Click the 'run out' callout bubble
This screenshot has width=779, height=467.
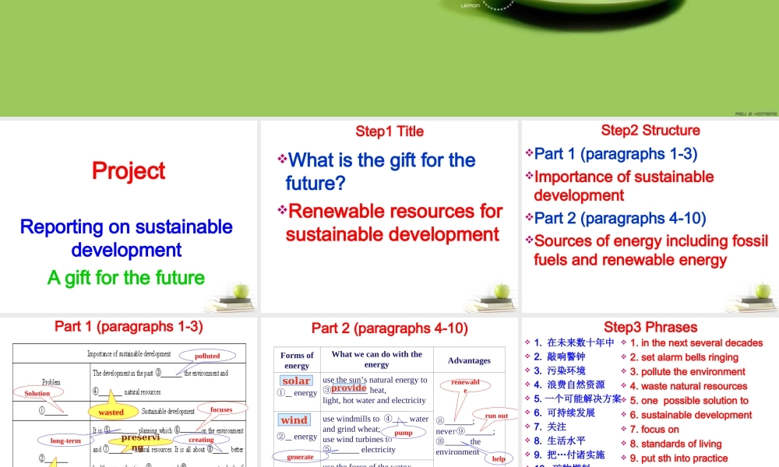point(496,416)
